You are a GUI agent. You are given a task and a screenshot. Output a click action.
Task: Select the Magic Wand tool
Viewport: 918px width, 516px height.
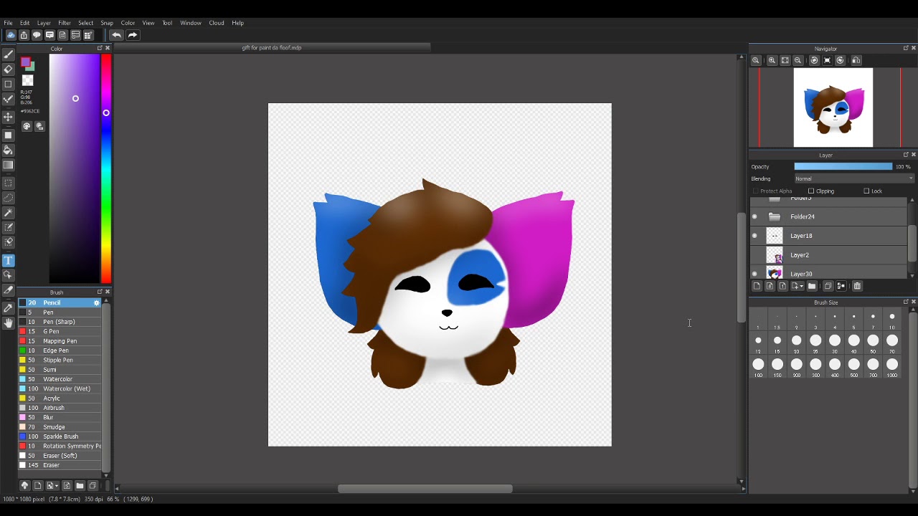(x=9, y=213)
